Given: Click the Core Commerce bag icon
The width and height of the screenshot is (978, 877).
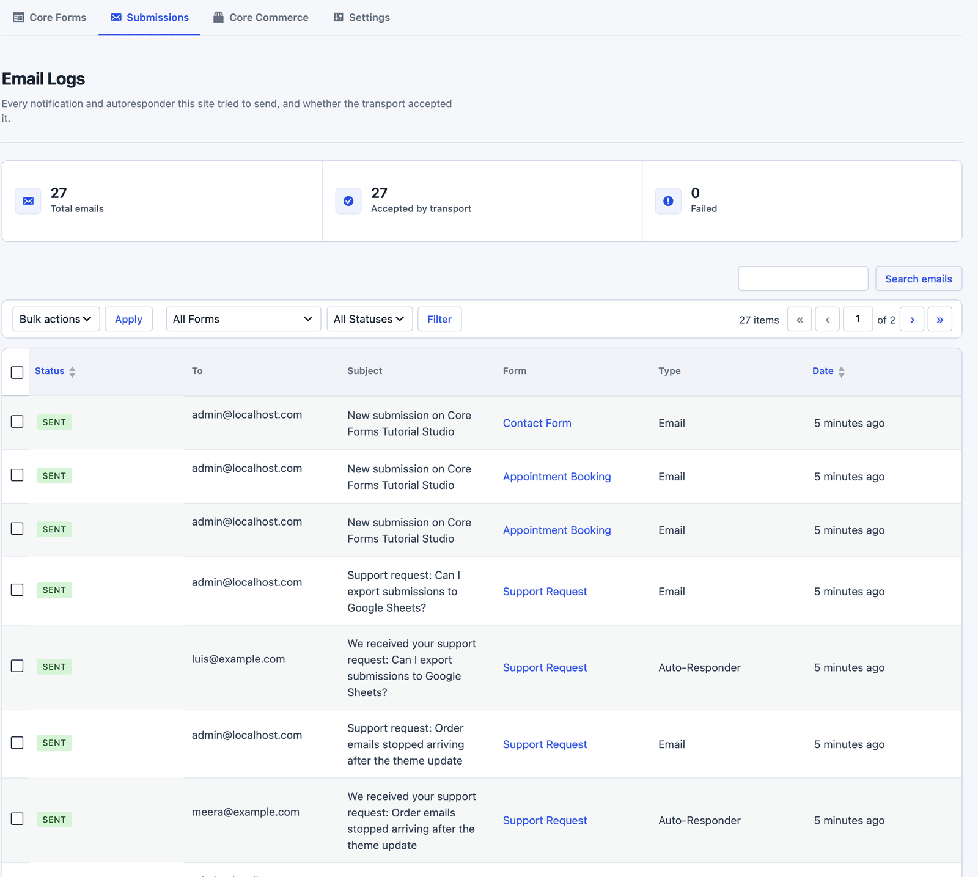Looking at the screenshot, I should click(218, 17).
